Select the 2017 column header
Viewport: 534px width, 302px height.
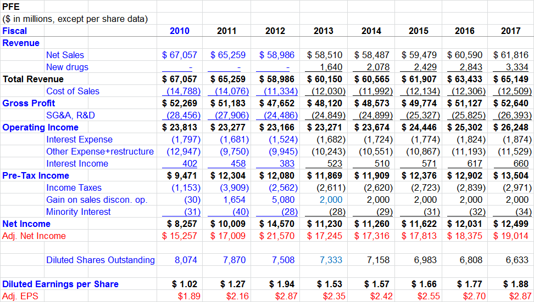coord(510,31)
